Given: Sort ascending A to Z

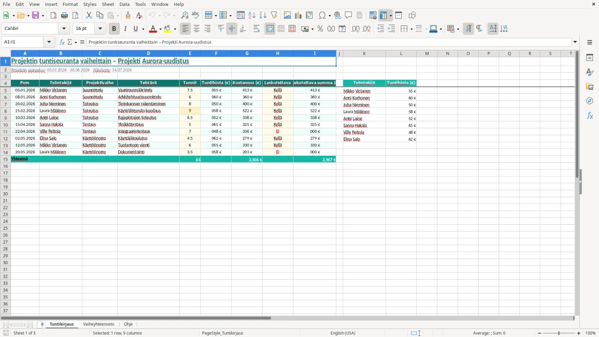Looking at the screenshot, I should click(252, 15).
